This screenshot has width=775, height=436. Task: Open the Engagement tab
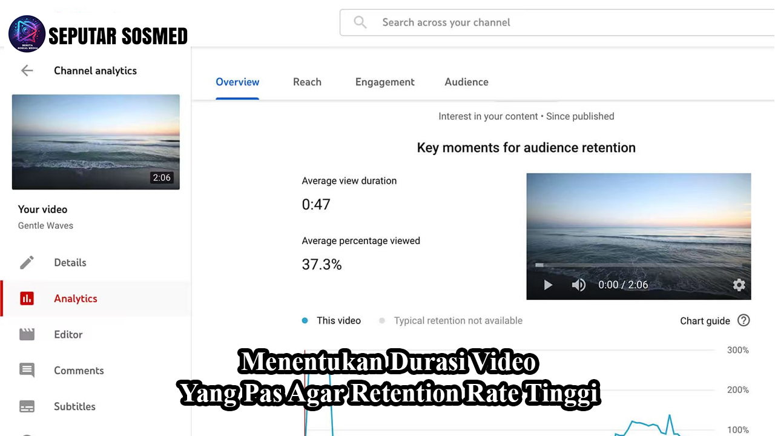[x=384, y=82]
